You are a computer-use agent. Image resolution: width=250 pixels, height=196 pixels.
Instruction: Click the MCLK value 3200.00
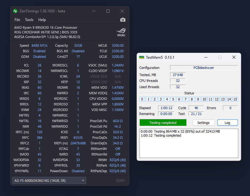tap(118, 45)
